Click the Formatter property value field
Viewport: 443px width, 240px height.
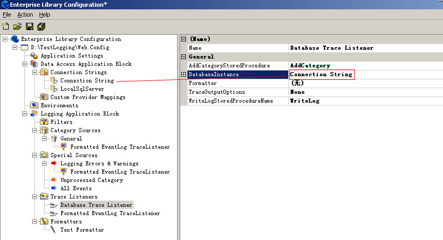point(366,83)
